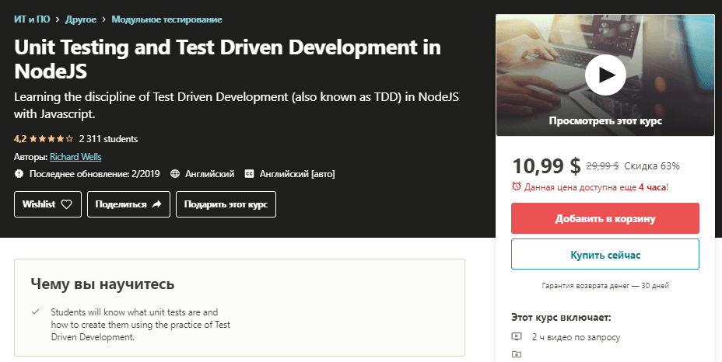722x362 pixels.
Task: Click Данная цена доступна еще 4 часа
Action: click(x=596, y=186)
